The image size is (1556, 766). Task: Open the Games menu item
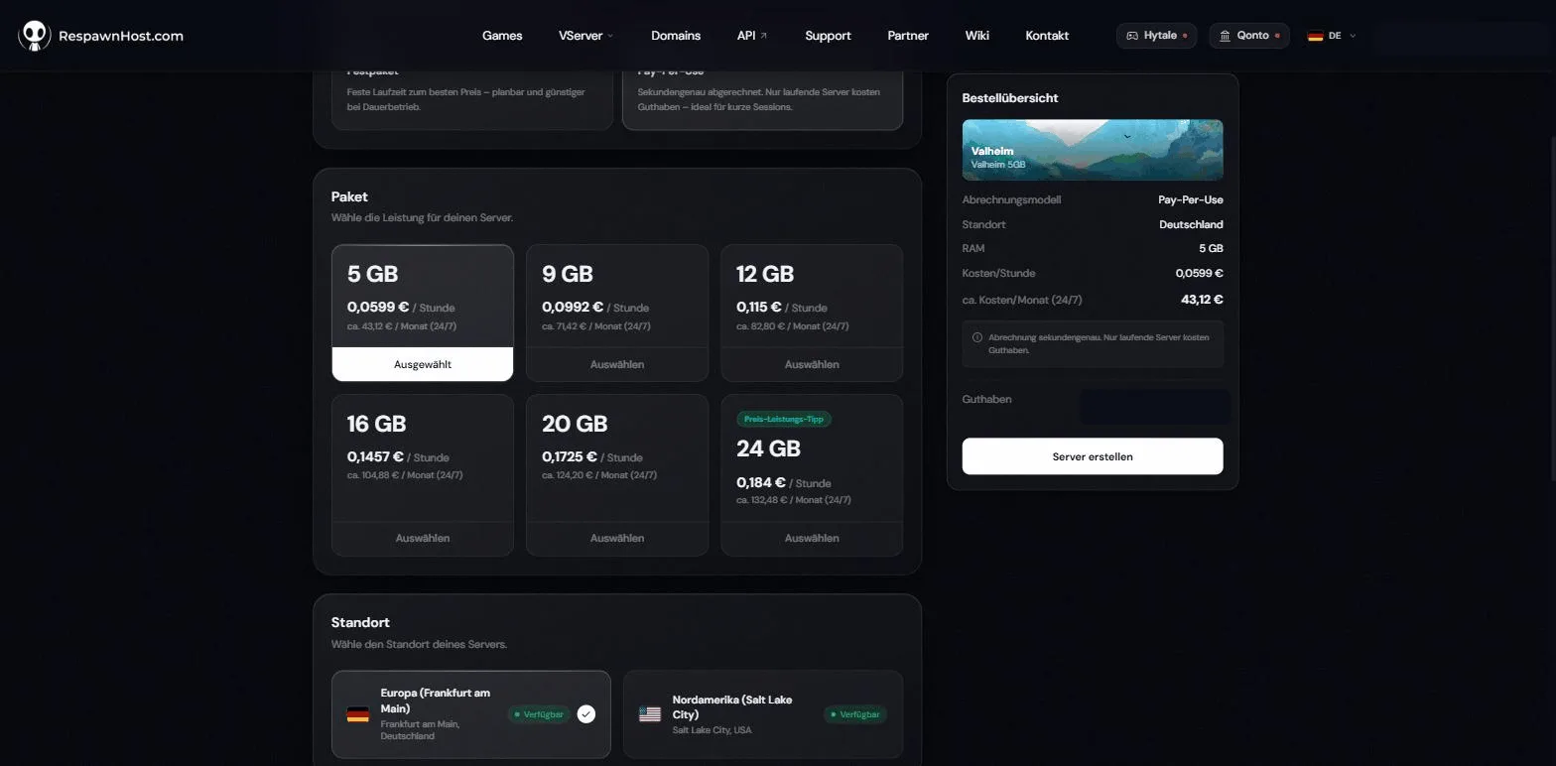click(x=502, y=36)
